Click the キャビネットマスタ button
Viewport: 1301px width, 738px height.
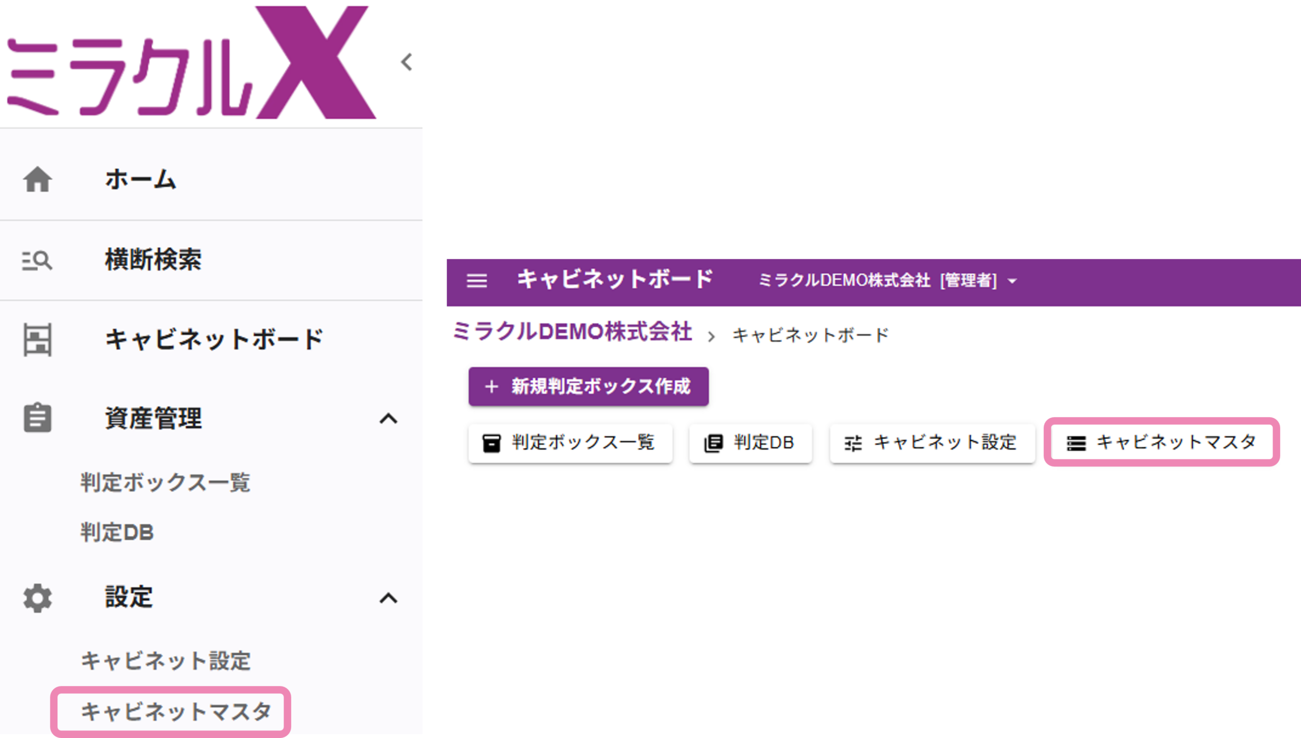click(1162, 442)
